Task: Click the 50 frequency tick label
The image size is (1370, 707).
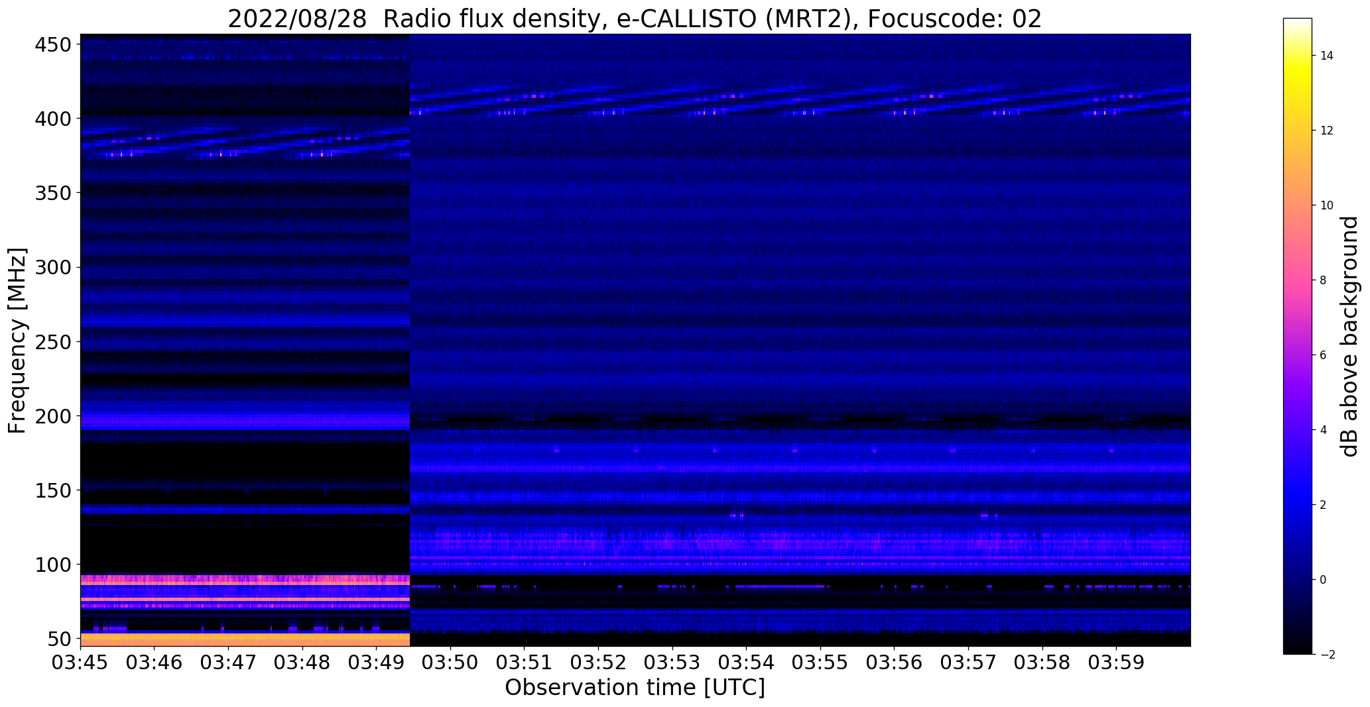Action: tap(58, 639)
